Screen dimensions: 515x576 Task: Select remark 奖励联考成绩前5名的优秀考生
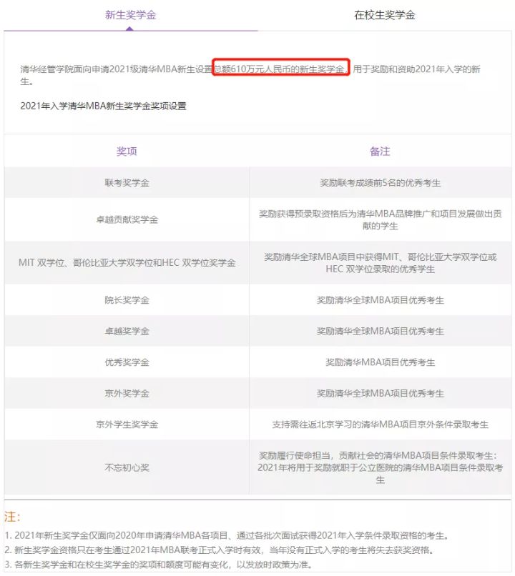380,182
